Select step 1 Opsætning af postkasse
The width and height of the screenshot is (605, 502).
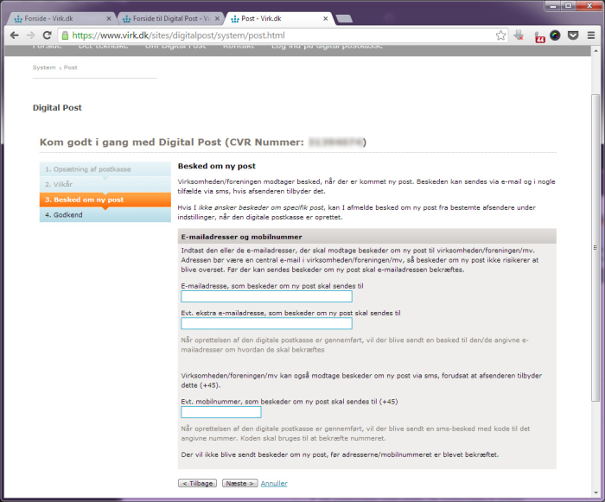pyautogui.click(x=105, y=169)
